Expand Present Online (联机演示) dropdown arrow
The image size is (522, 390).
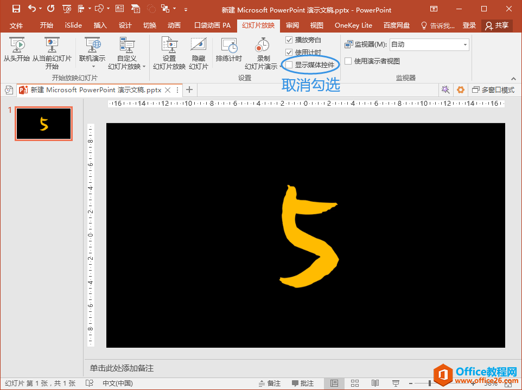click(92, 66)
